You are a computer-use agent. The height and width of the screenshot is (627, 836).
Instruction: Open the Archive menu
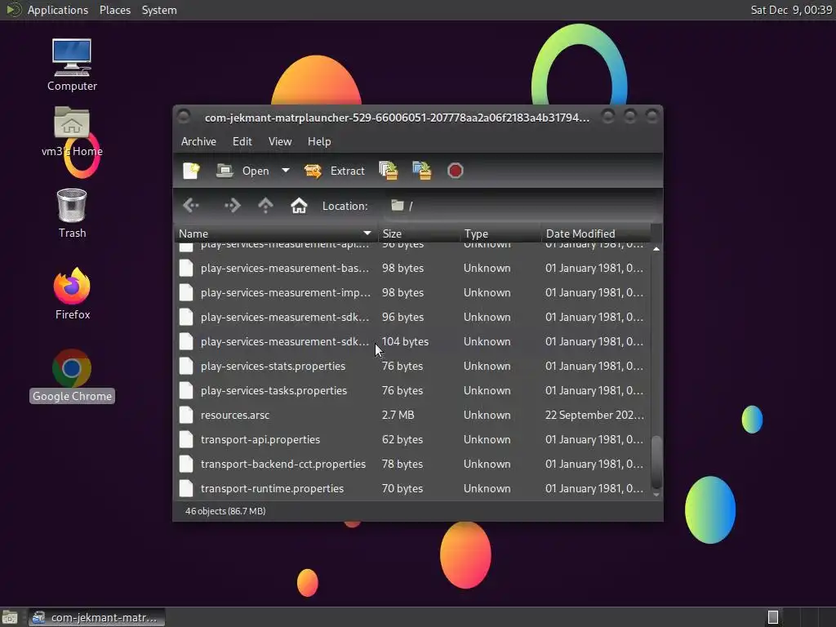(x=198, y=141)
